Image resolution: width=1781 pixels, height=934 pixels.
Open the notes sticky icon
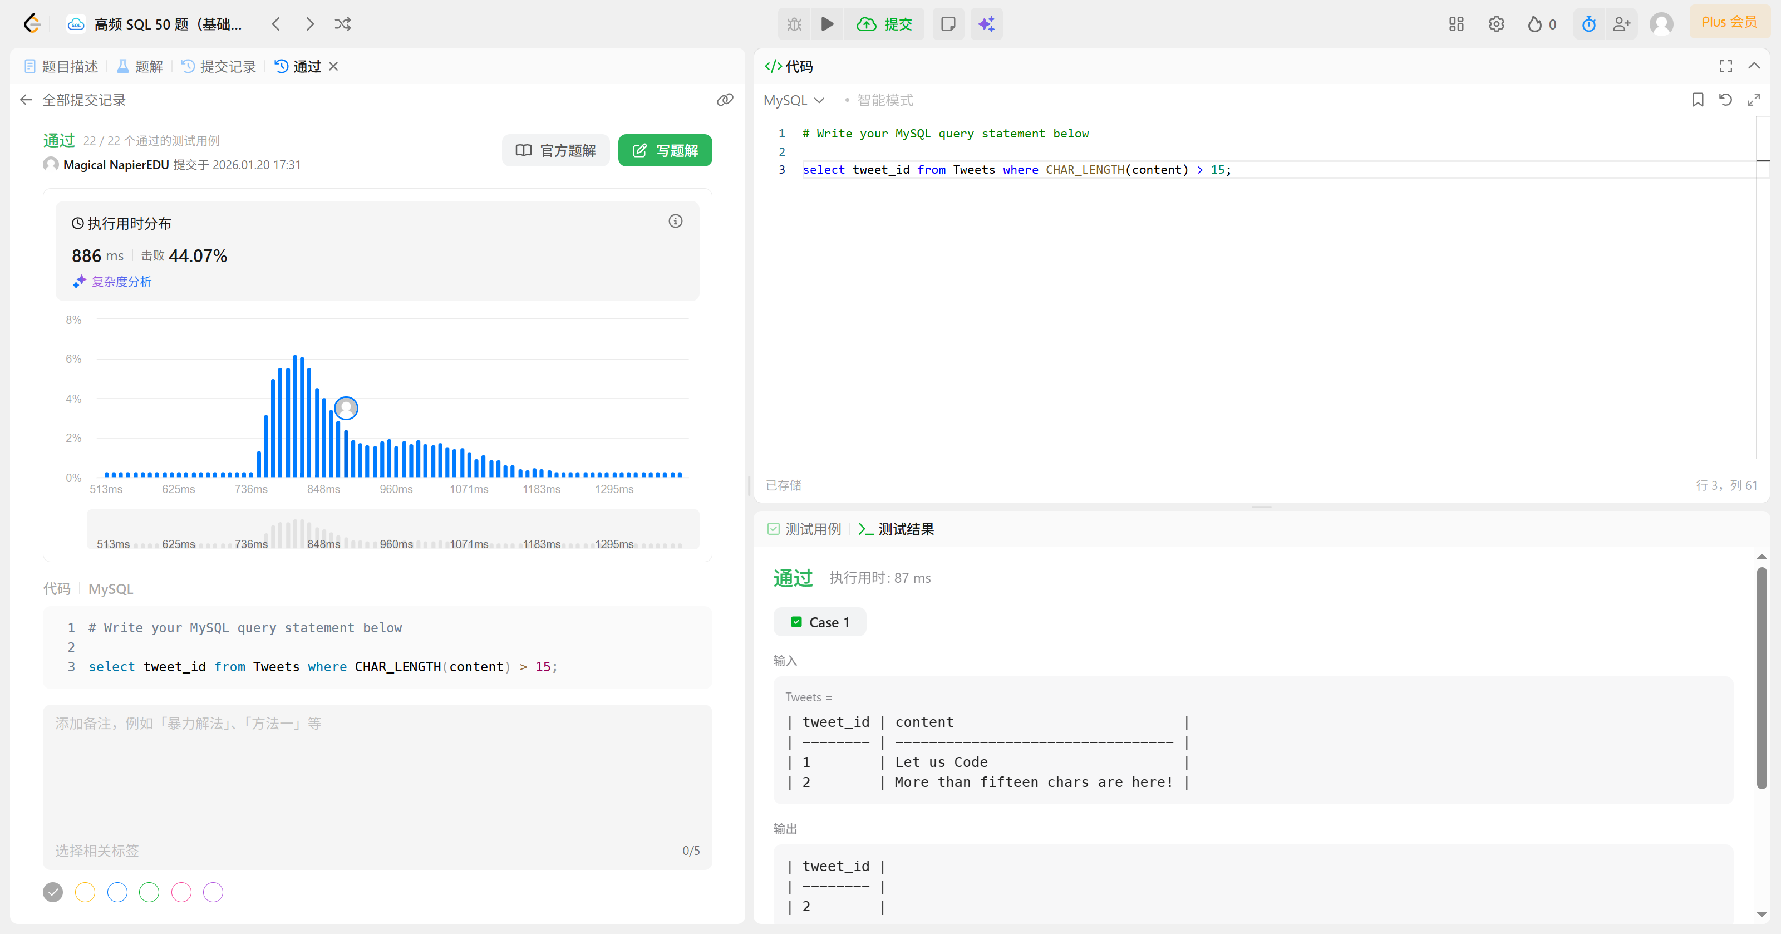(x=948, y=24)
